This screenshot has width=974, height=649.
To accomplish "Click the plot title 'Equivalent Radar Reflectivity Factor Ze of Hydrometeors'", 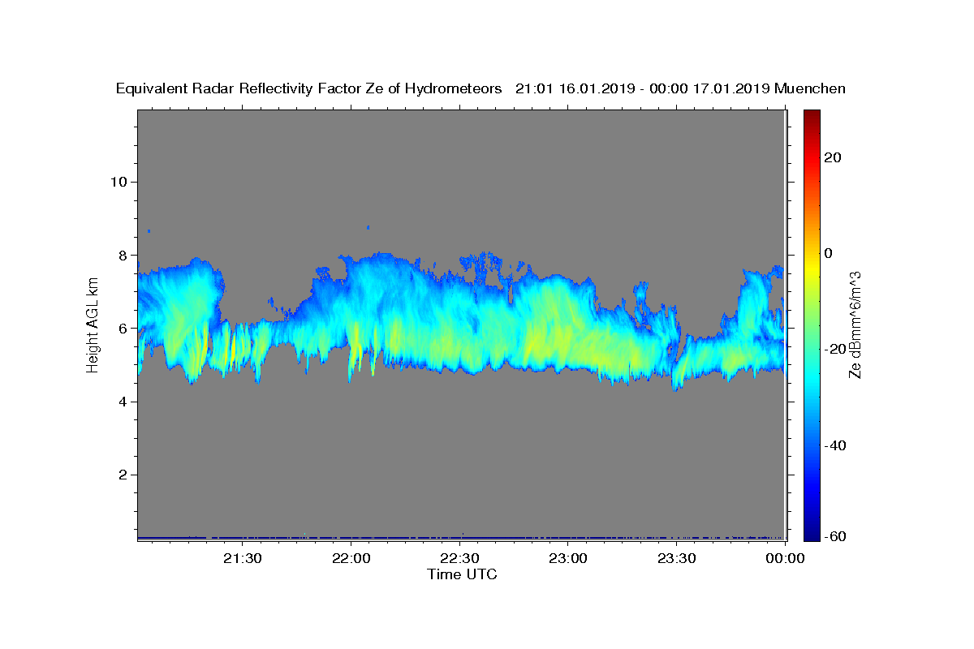I will (x=309, y=89).
